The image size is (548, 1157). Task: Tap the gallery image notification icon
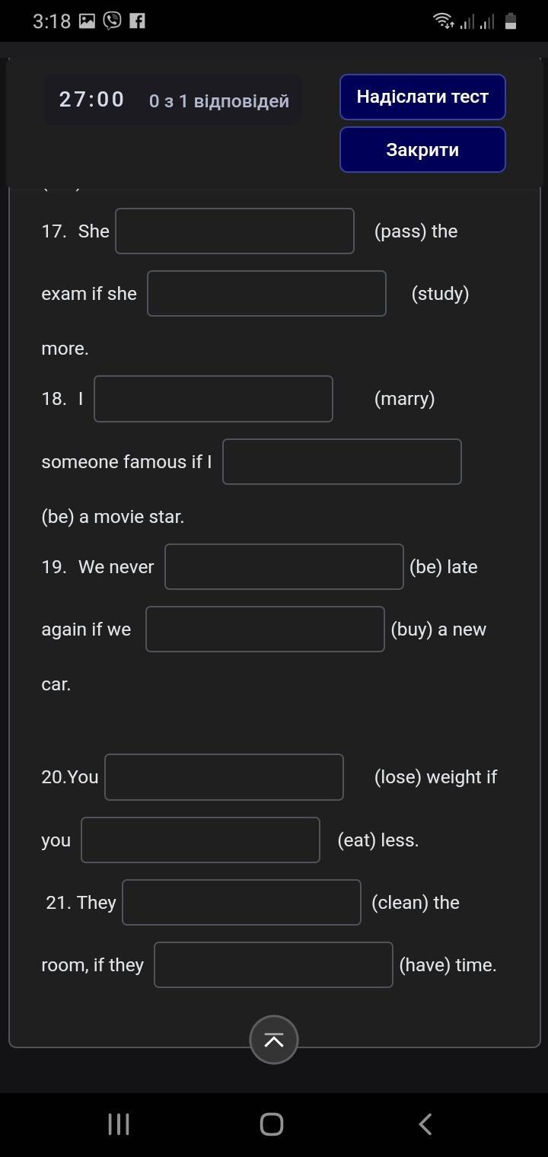[88, 21]
